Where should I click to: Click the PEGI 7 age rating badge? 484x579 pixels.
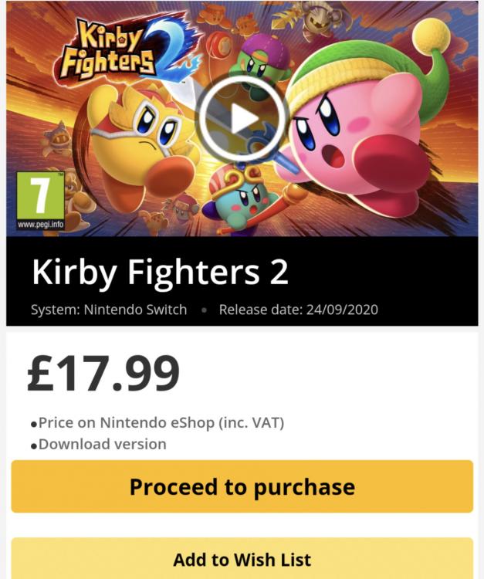[x=39, y=195]
